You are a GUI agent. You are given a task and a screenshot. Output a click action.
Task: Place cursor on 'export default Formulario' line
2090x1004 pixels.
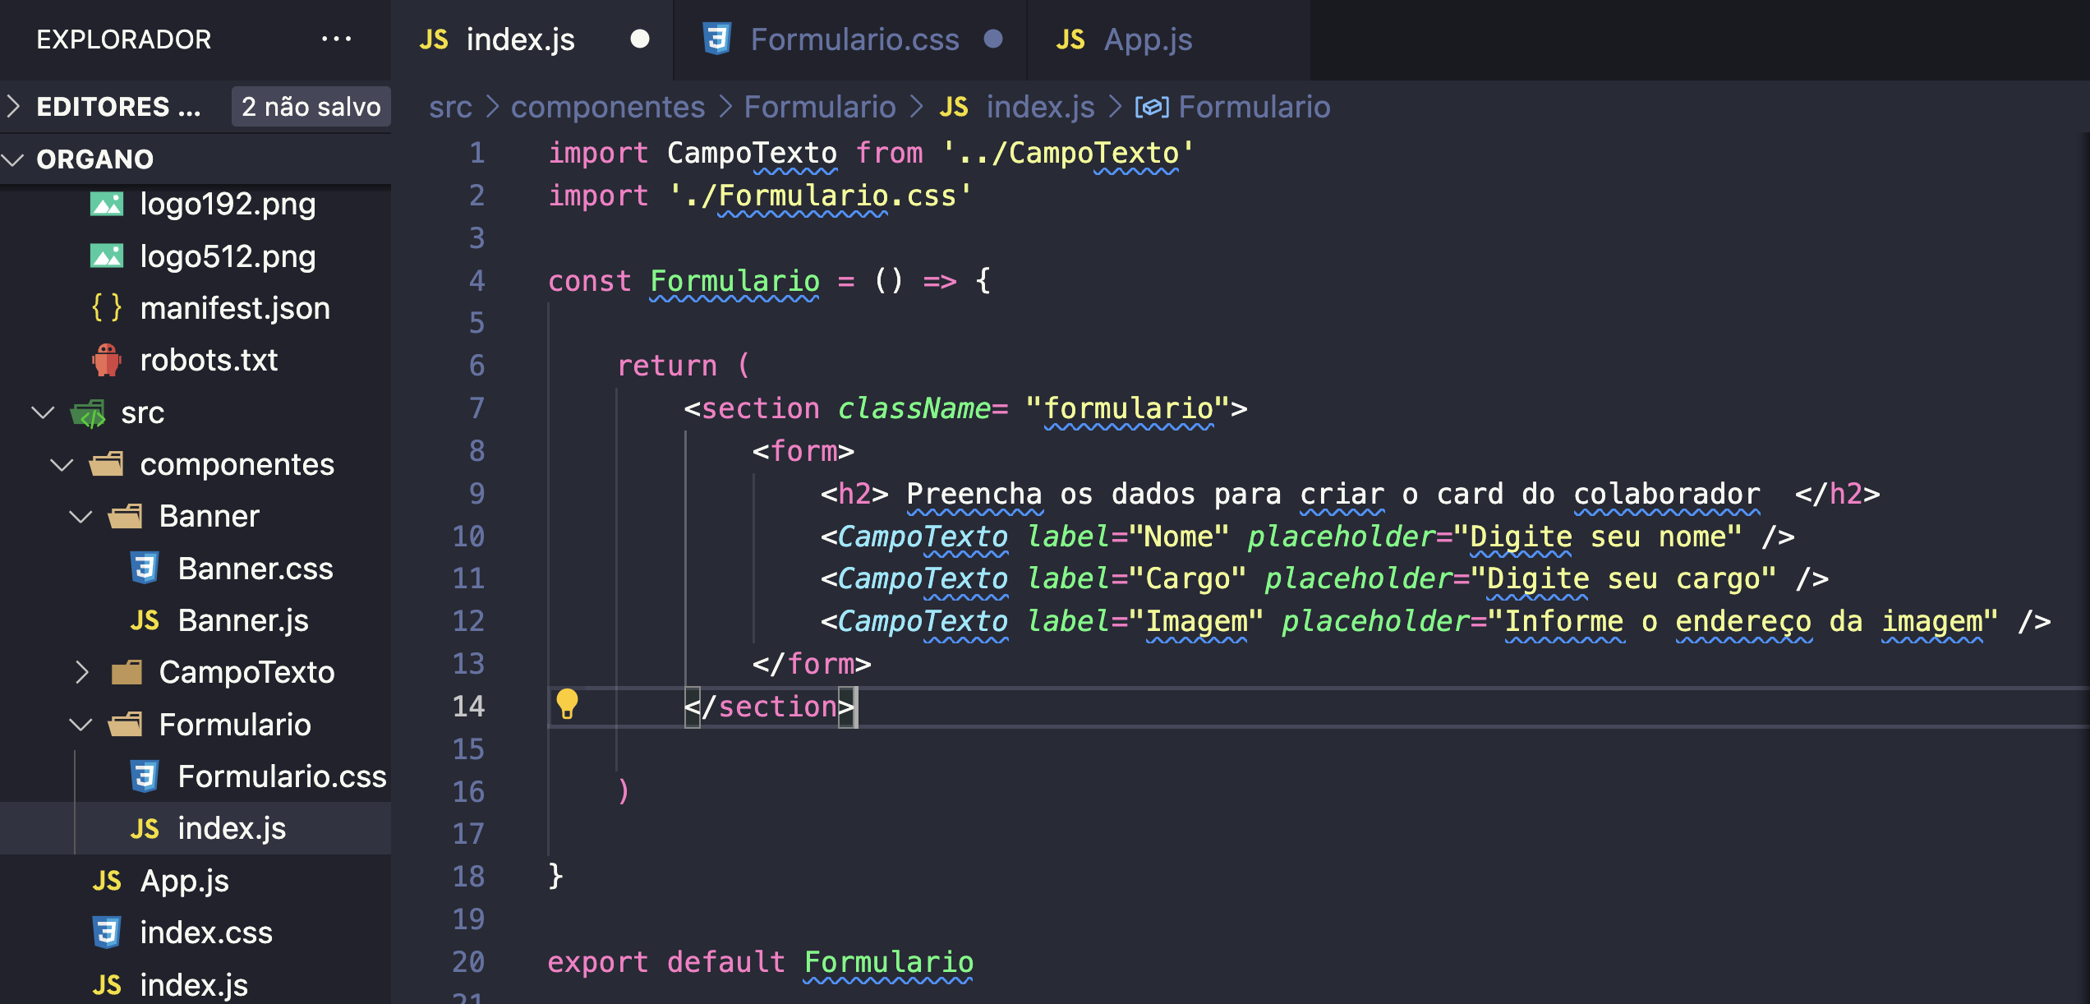pos(761,961)
